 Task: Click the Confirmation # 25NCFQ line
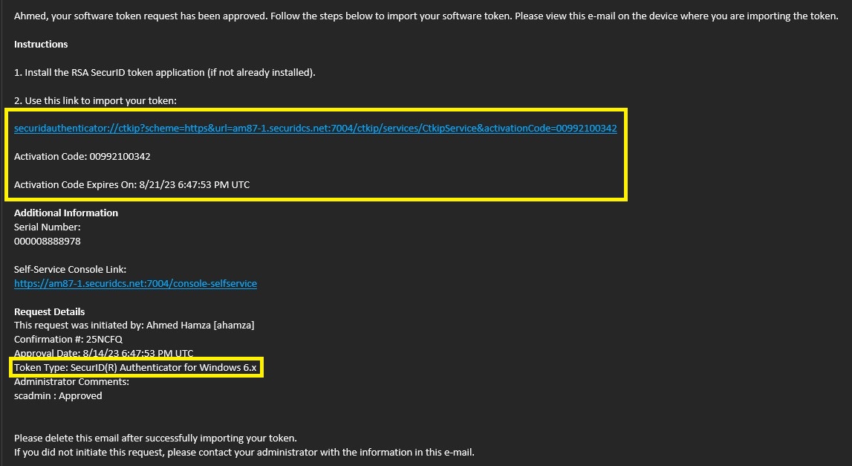coord(68,340)
